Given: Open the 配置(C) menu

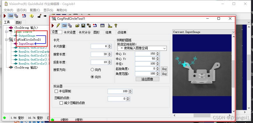Looking at the screenshot, I should point(35,10).
